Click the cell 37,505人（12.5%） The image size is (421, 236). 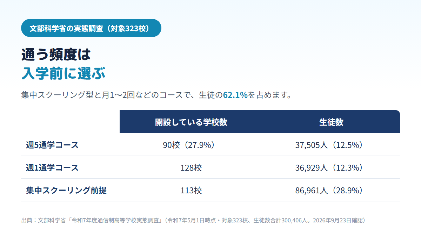point(331,145)
